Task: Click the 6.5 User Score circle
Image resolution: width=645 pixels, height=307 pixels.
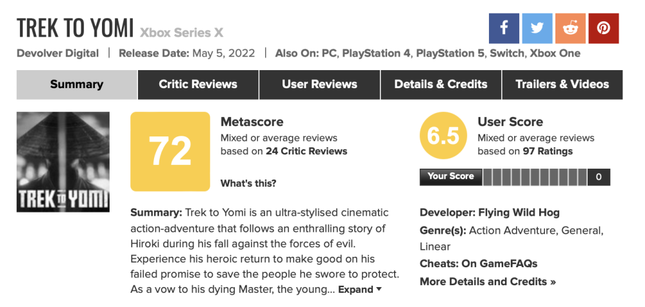Action: click(443, 136)
